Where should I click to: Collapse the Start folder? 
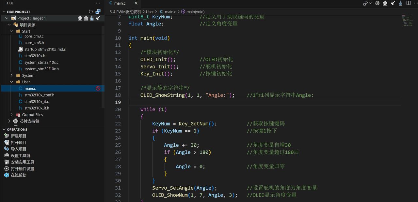(x=11, y=31)
